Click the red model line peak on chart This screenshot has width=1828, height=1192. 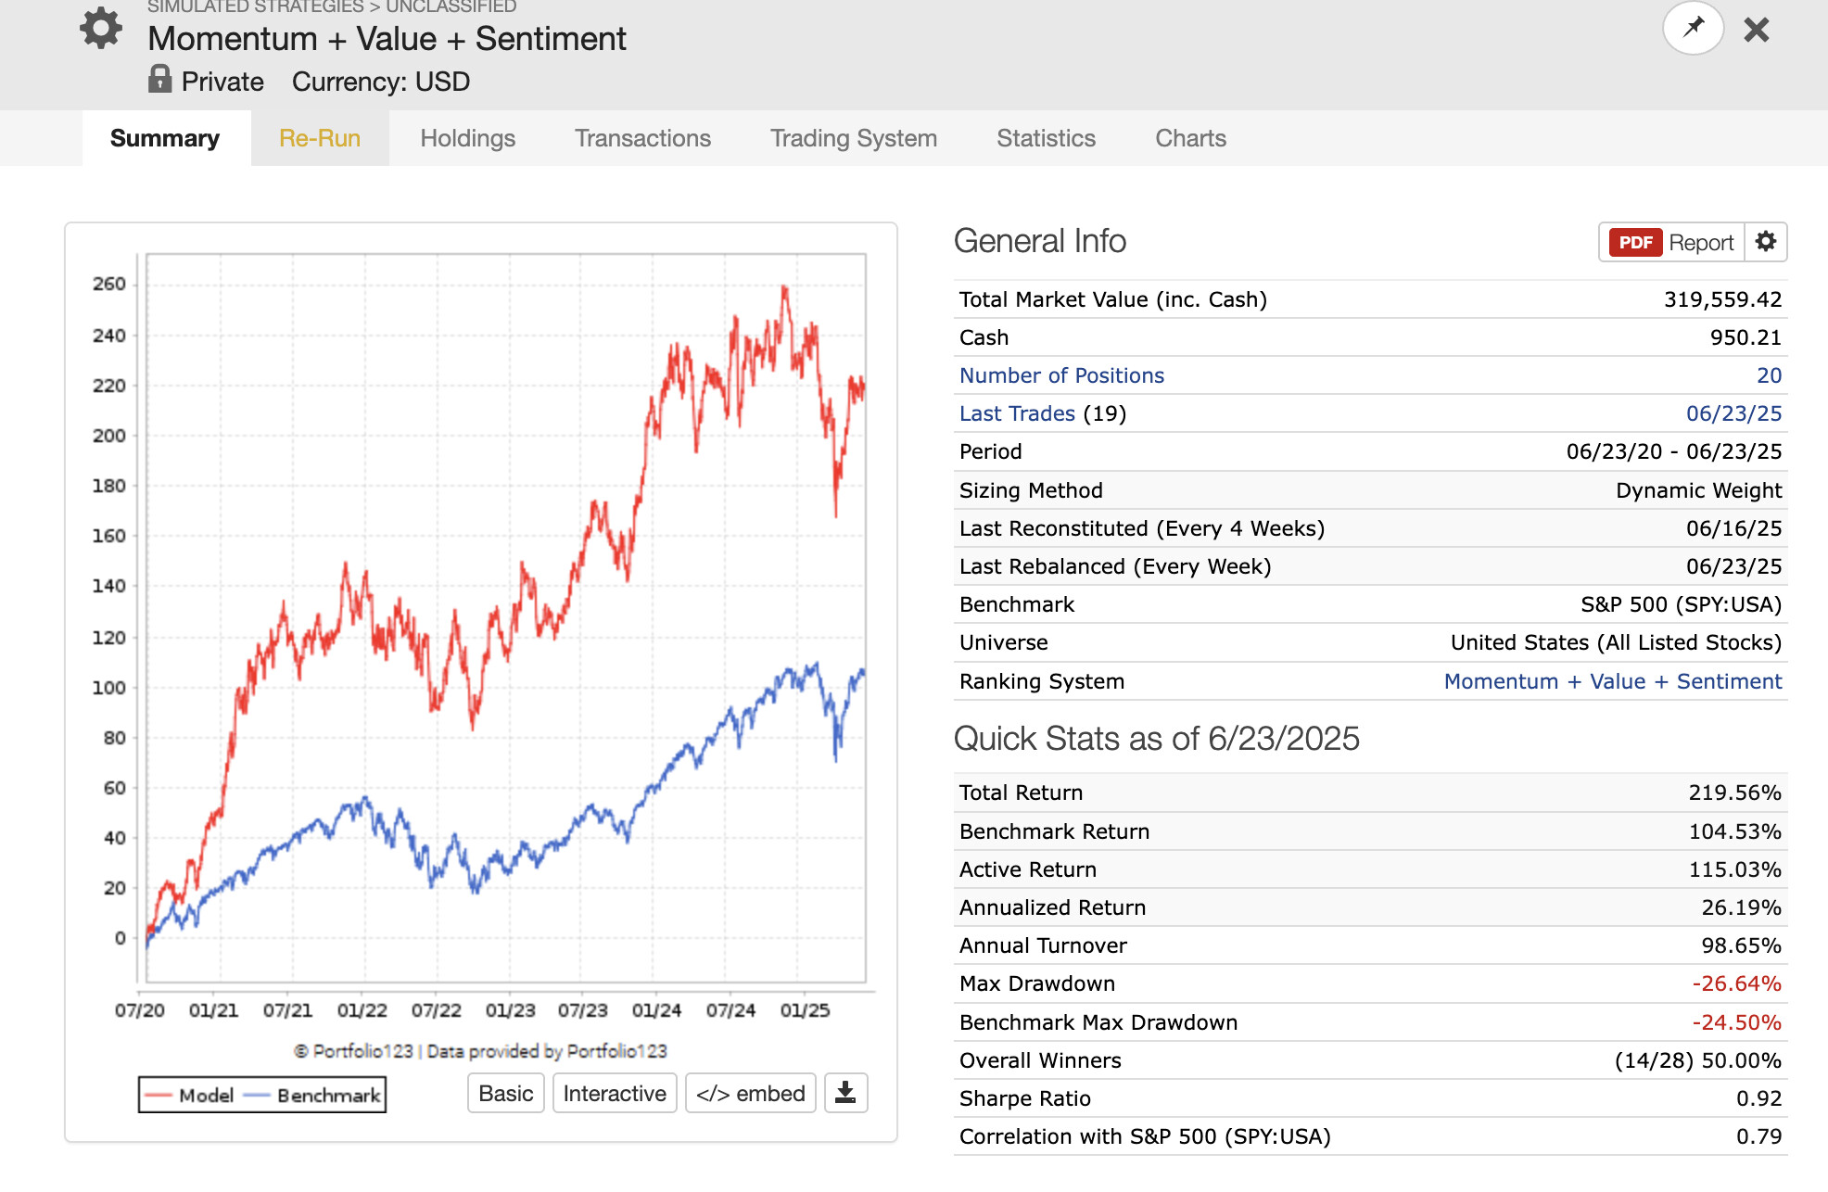pyautogui.click(x=785, y=289)
